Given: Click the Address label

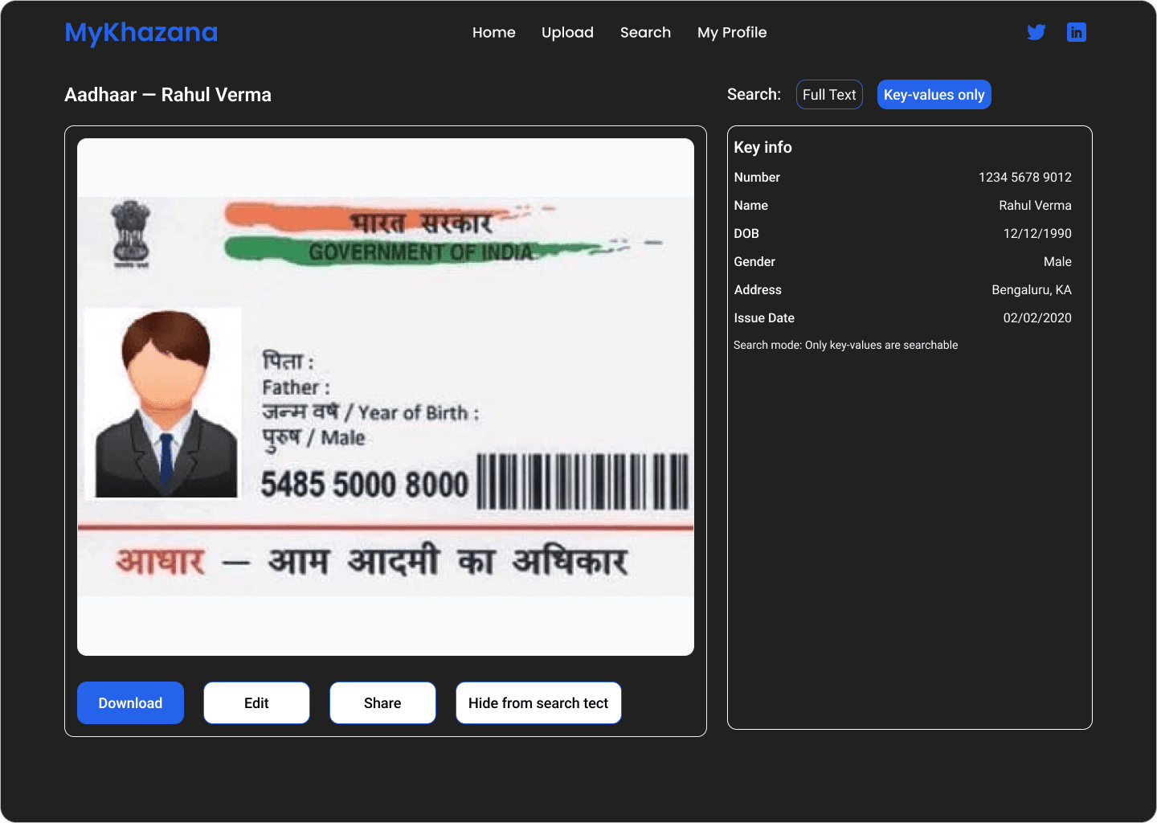Looking at the screenshot, I should point(758,289).
